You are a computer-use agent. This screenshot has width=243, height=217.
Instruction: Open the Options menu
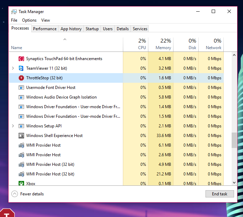(x=29, y=20)
